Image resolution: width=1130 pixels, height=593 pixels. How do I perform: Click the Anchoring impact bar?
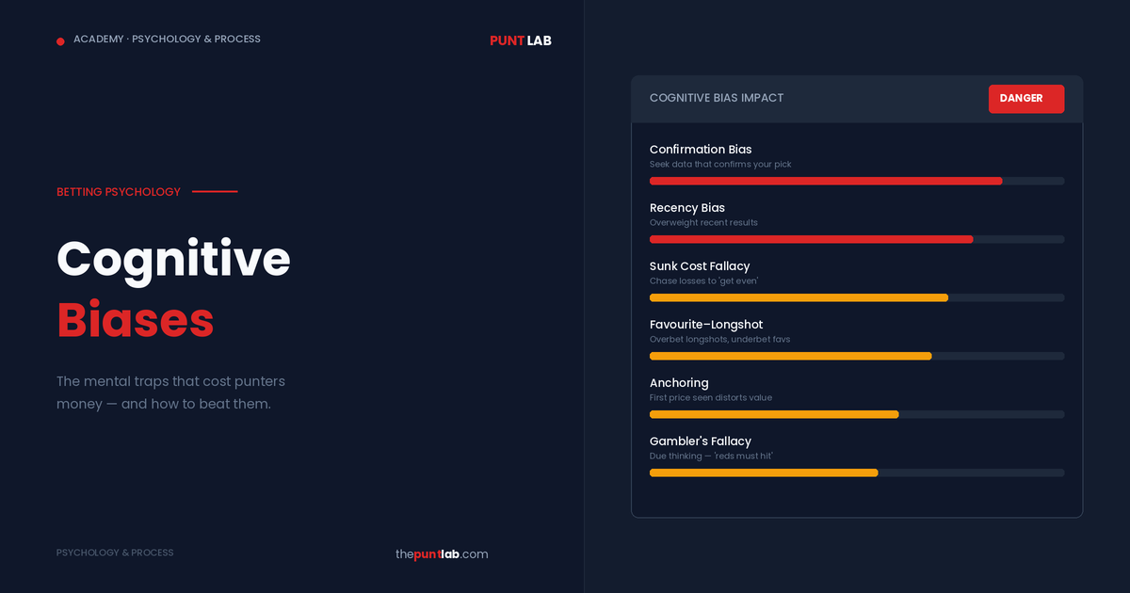coord(856,414)
